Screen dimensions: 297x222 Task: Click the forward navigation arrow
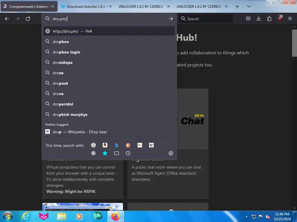tap(17, 19)
